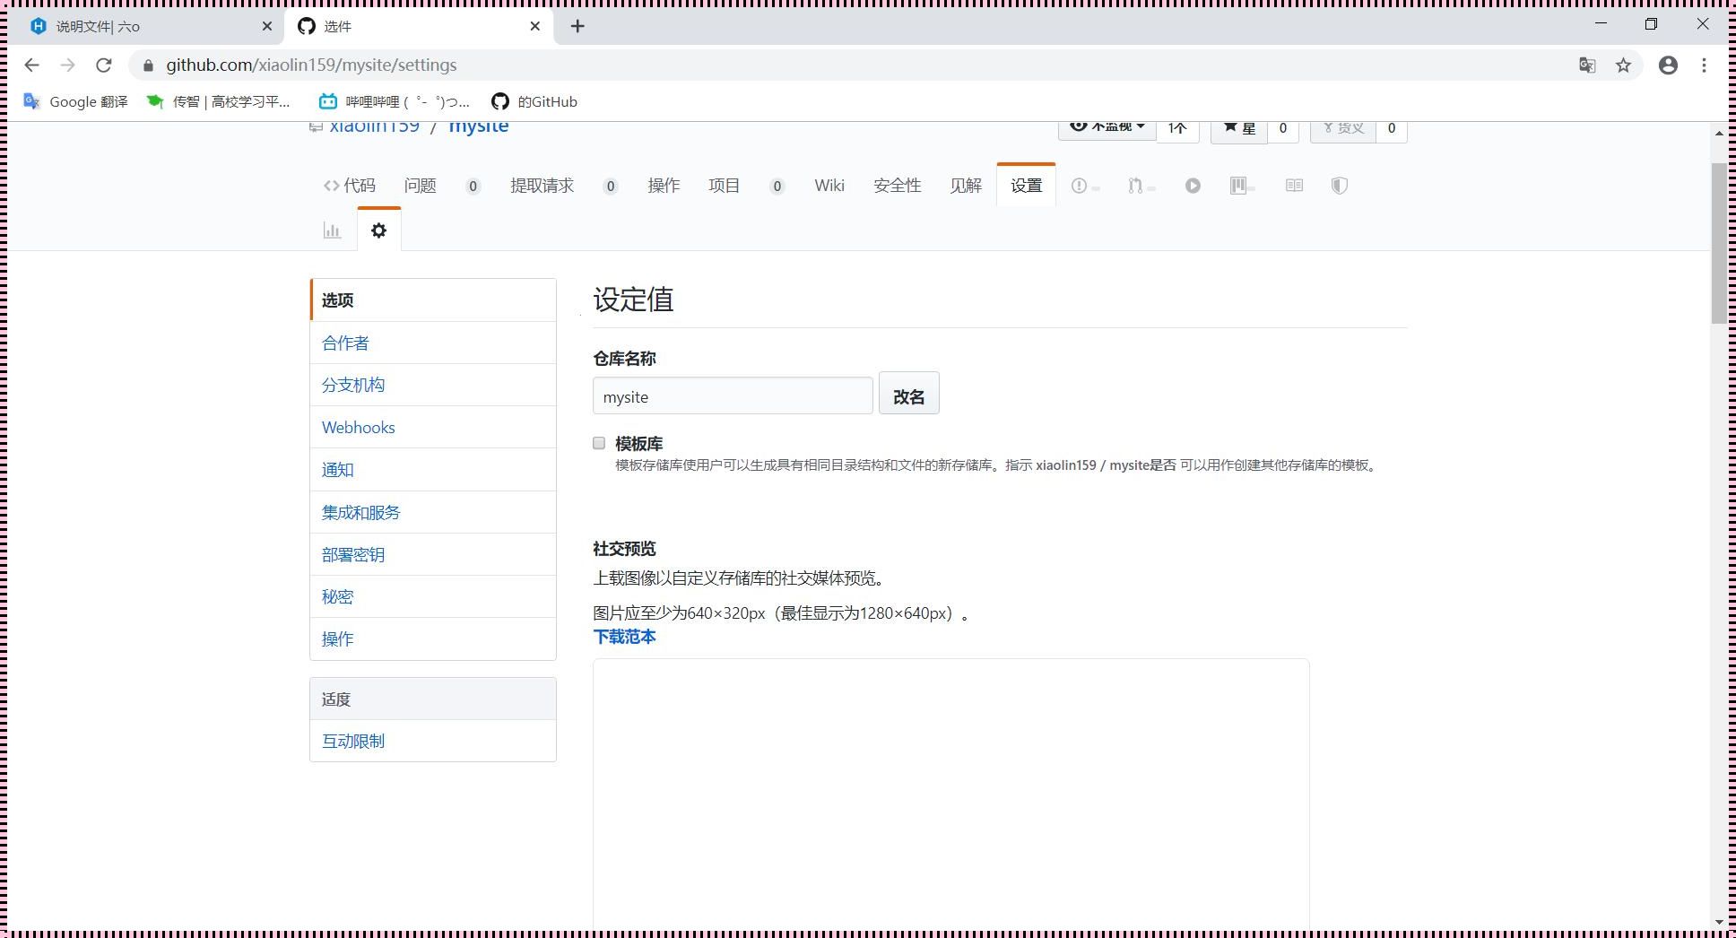The height and width of the screenshot is (938, 1736).
Task: Open the Google 翻译 bookmark
Action: tap(75, 101)
